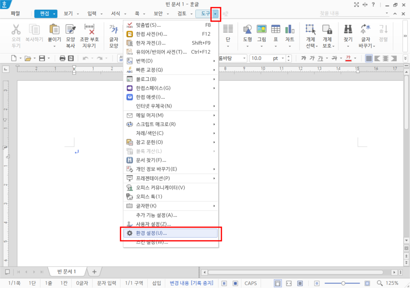Expand 번역(D) submenu
This screenshot has height=288, width=410.
tap(171, 61)
